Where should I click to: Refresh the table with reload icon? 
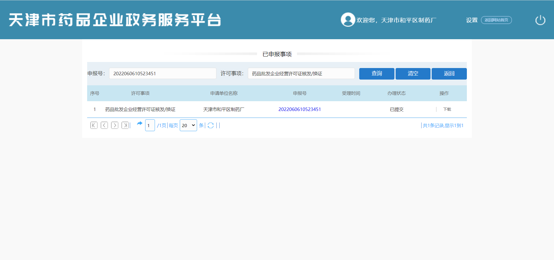(211, 125)
